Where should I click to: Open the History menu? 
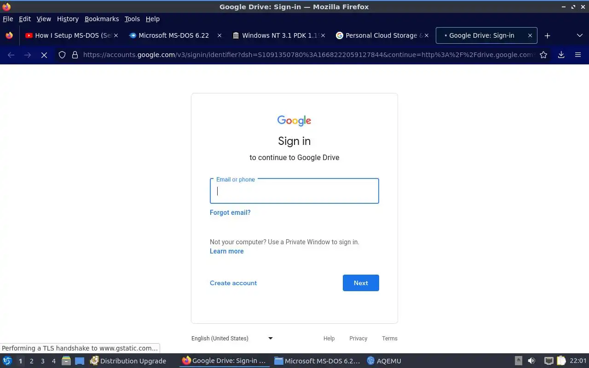68,19
